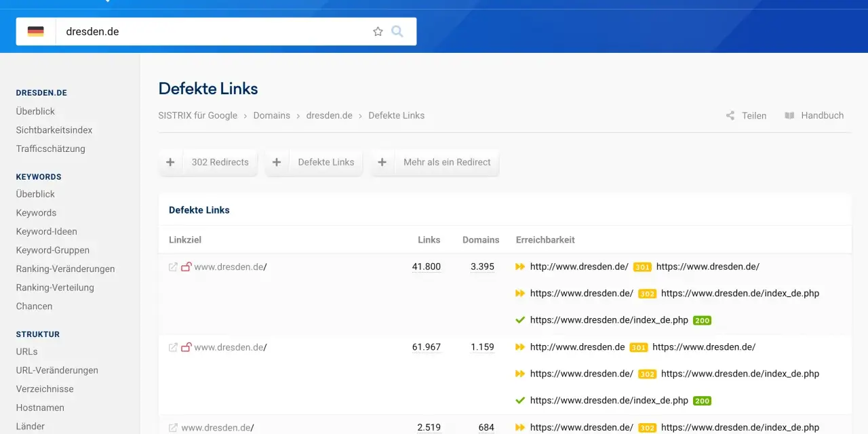This screenshot has width=868, height=434.
Task: Click the Linkziel column header
Action: pos(185,240)
